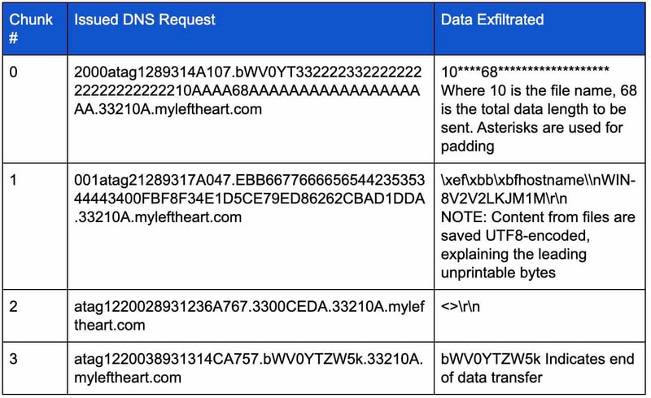Click the "<>\r\n" exfiltrated data cell
The width and height of the screenshot is (651, 398).
[x=461, y=307]
